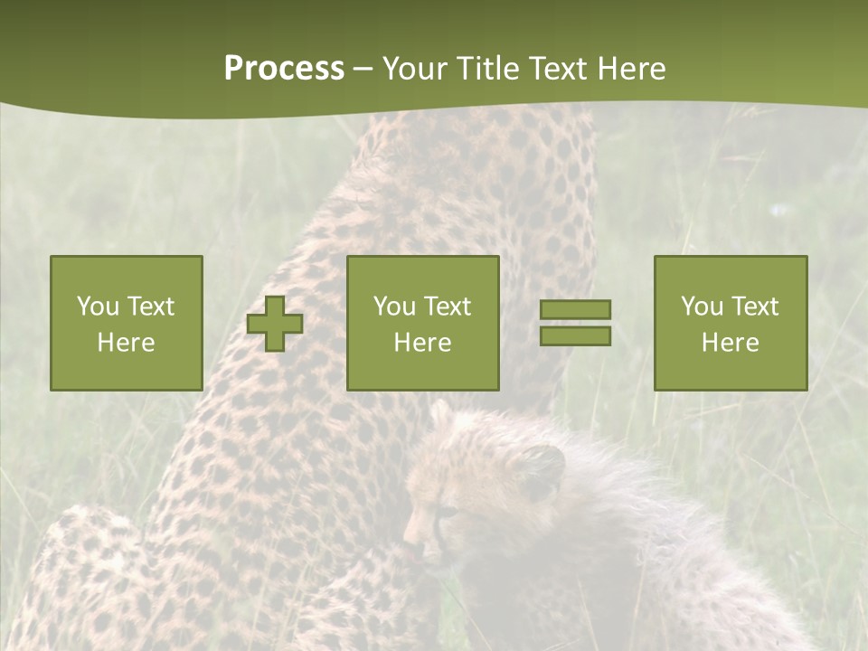Image resolution: width=868 pixels, height=651 pixels.
Task: Click 'Your Title Text Here' title text
Action: coord(524,68)
